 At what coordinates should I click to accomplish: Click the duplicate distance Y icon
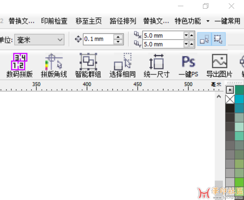138,44
